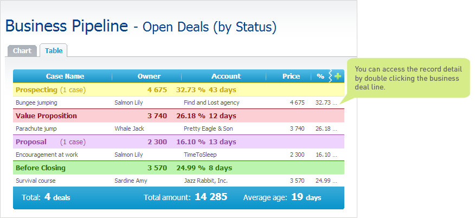Image resolution: width=475 pixels, height=218 pixels.
Task: Click the Find and Lost agency account
Action: (211, 102)
